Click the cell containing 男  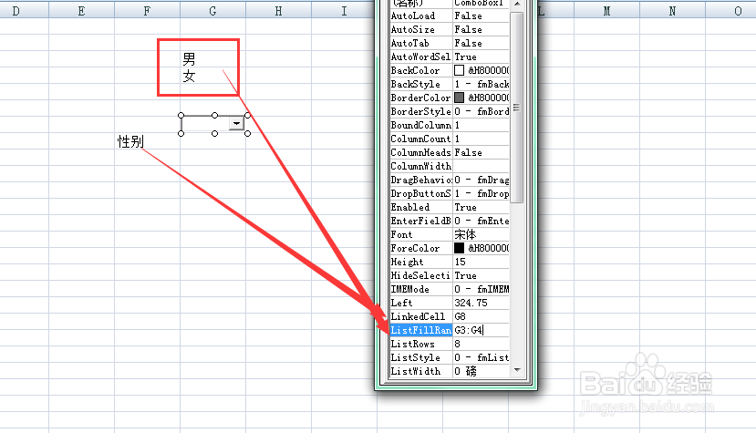(x=212, y=59)
